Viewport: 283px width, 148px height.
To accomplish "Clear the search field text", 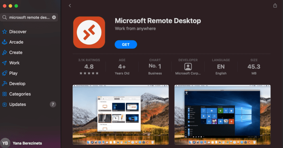I will (54, 17).
